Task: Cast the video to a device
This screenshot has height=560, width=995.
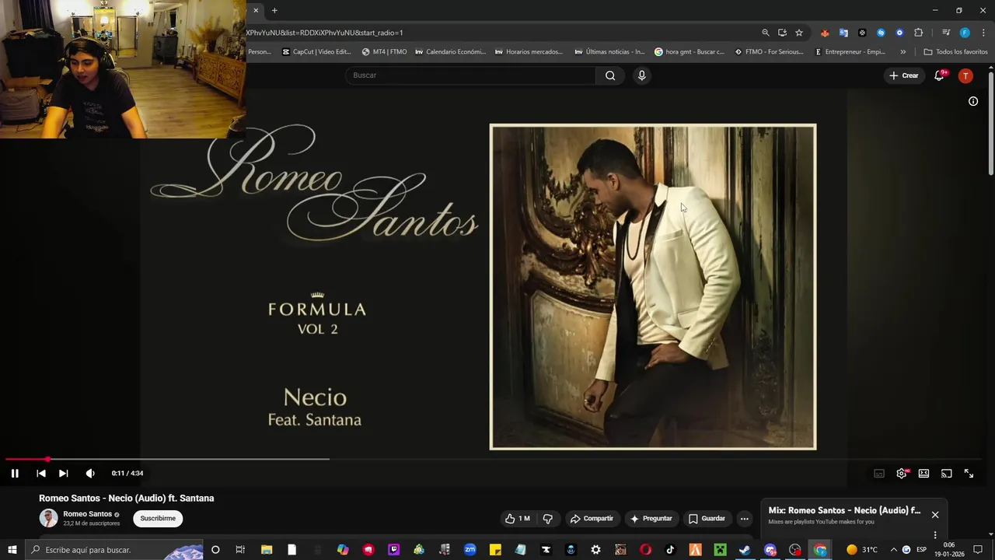Action: tap(946, 473)
